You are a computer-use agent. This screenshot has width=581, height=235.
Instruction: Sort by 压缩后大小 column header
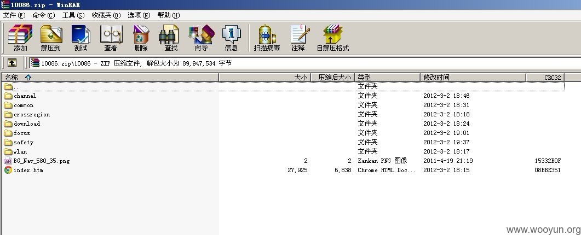tap(332, 78)
